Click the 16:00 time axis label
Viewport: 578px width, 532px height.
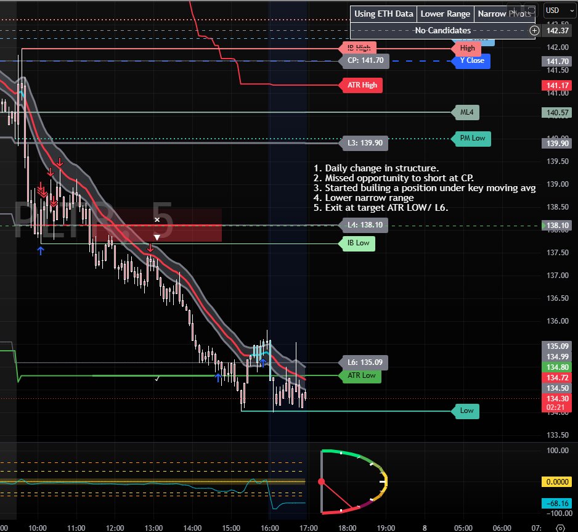pos(270,528)
